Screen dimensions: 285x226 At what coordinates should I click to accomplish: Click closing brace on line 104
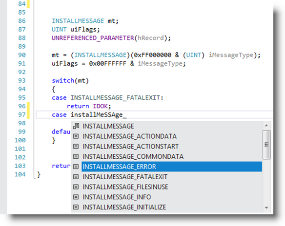click(x=39, y=174)
